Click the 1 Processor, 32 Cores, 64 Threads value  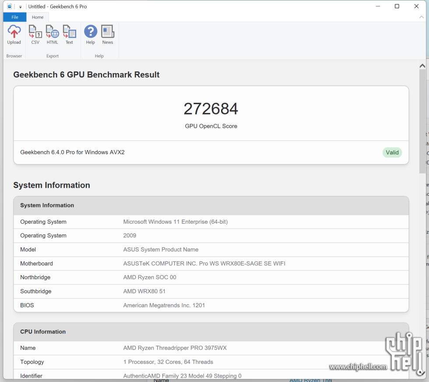click(x=168, y=362)
